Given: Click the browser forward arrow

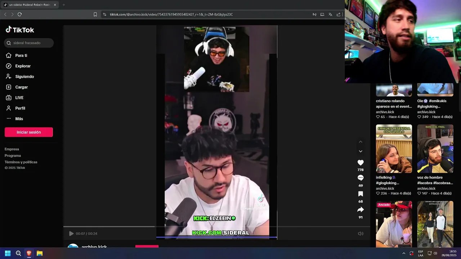Looking at the screenshot, I should pyautogui.click(x=12, y=14).
